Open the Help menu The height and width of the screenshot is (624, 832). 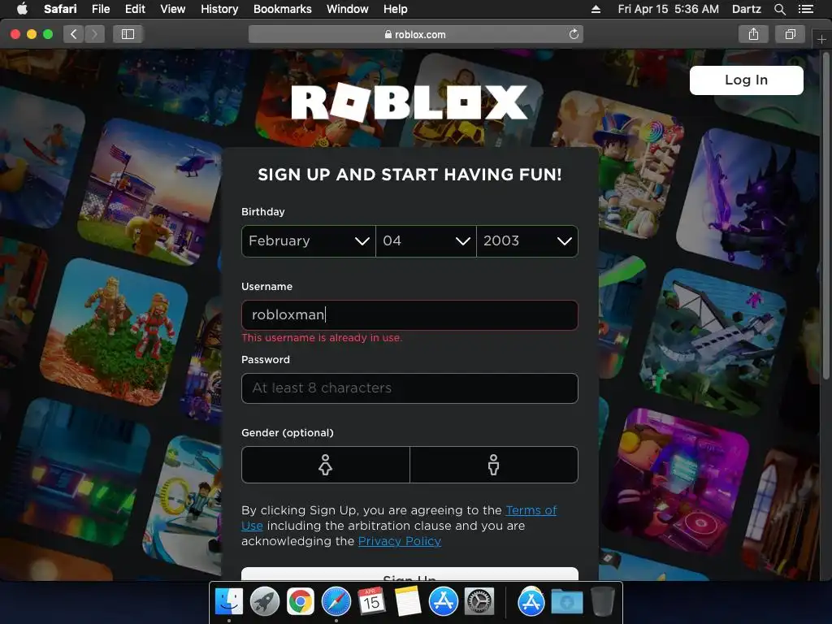[x=396, y=9]
